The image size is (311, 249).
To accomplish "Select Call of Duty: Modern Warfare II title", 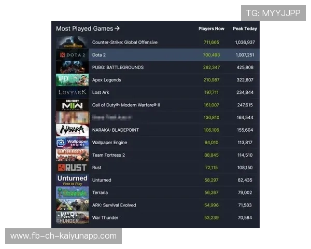I will tap(126, 105).
